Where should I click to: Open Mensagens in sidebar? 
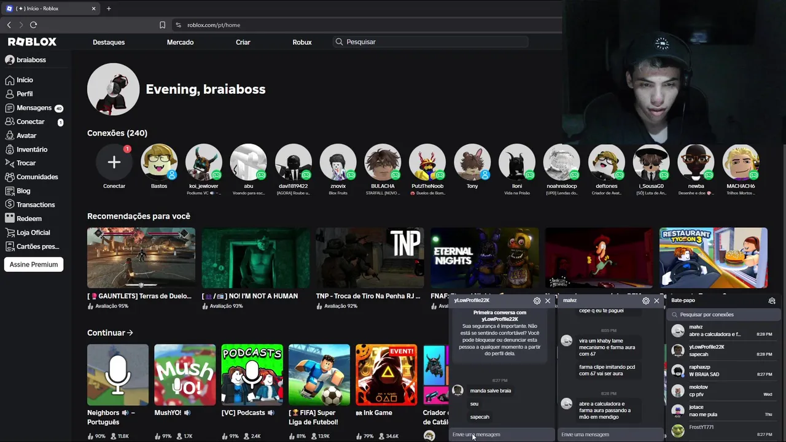34,108
